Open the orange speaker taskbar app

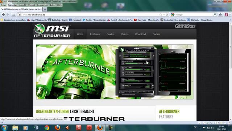pyautogui.click(x=68, y=128)
